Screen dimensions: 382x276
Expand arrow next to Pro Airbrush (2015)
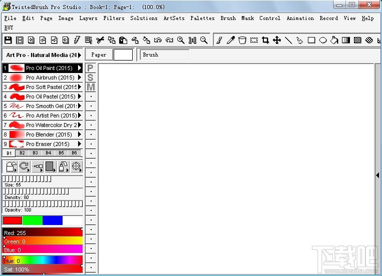coord(80,77)
